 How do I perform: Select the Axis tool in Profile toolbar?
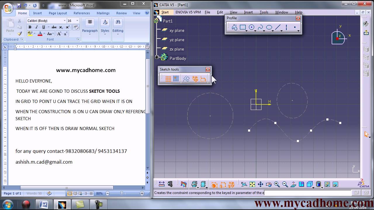tap(286, 27)
